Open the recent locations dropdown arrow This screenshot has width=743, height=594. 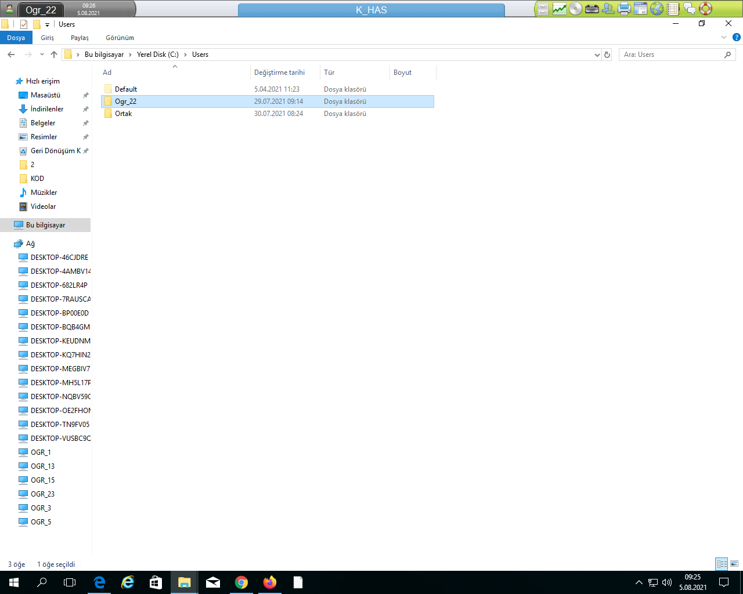point(42,55)
